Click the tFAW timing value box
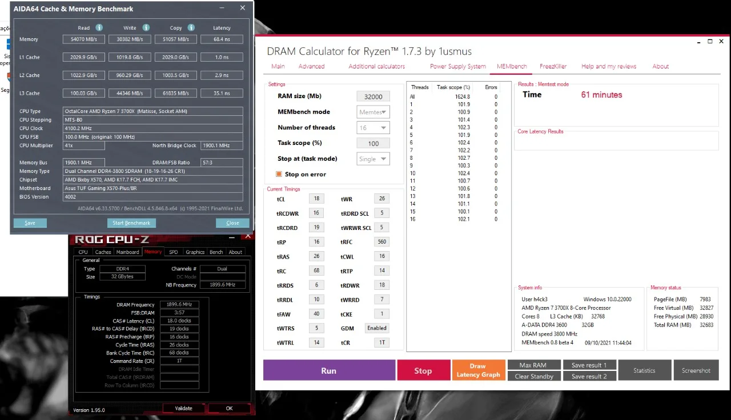The width and height of the screenshot is (731, 420). (x=316, y=314)
